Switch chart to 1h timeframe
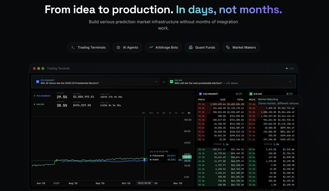The width and height of the screenshot is (329, 191). 158,113
